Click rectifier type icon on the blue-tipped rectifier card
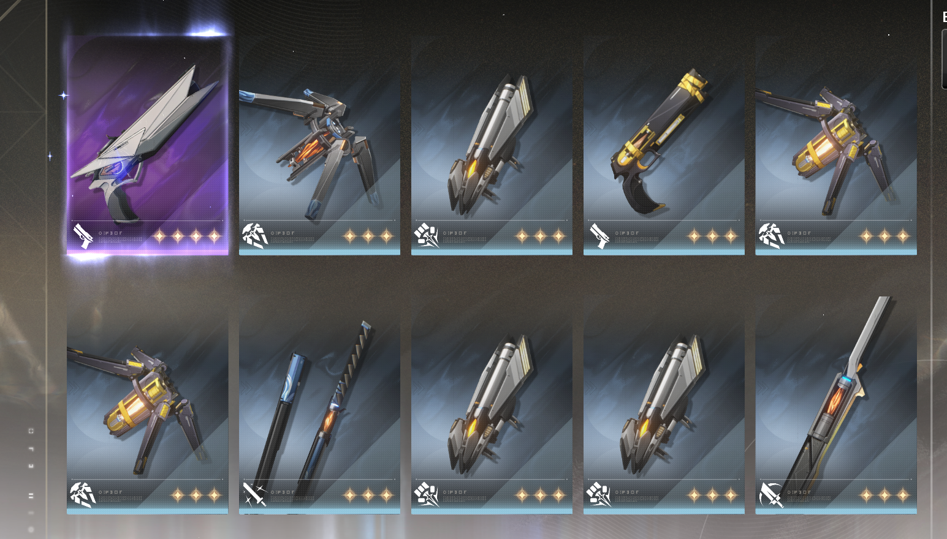 pos(255,236)
